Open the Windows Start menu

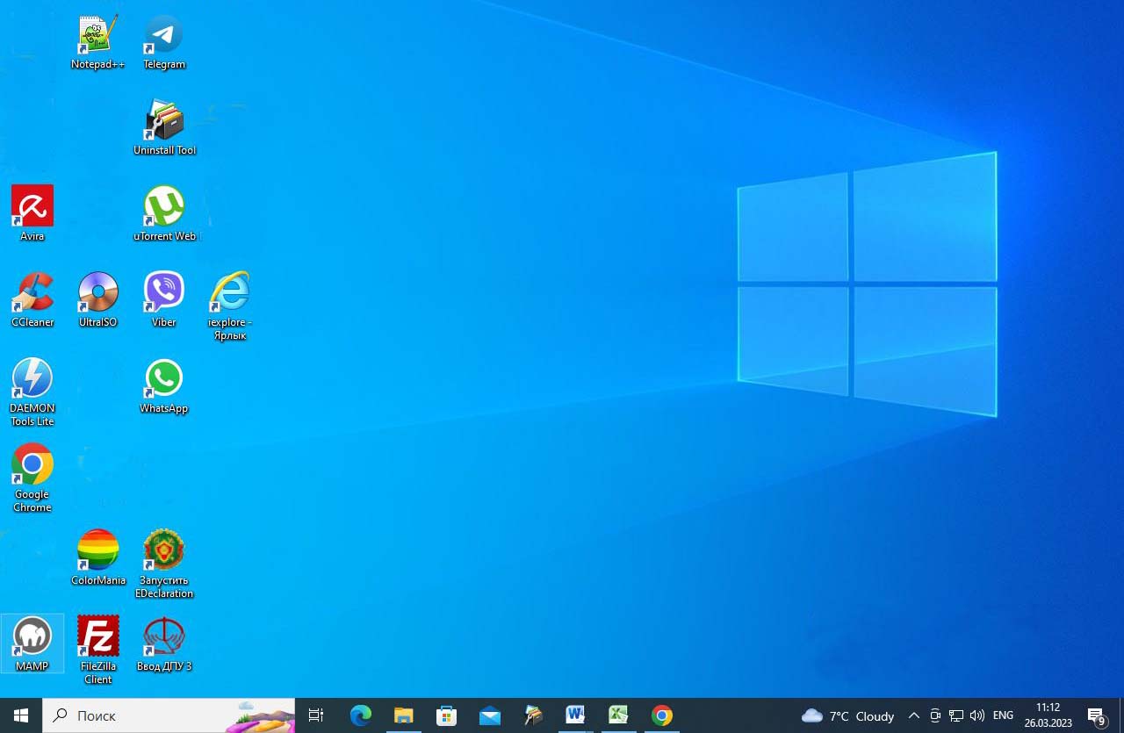click(x=20, y=715)
